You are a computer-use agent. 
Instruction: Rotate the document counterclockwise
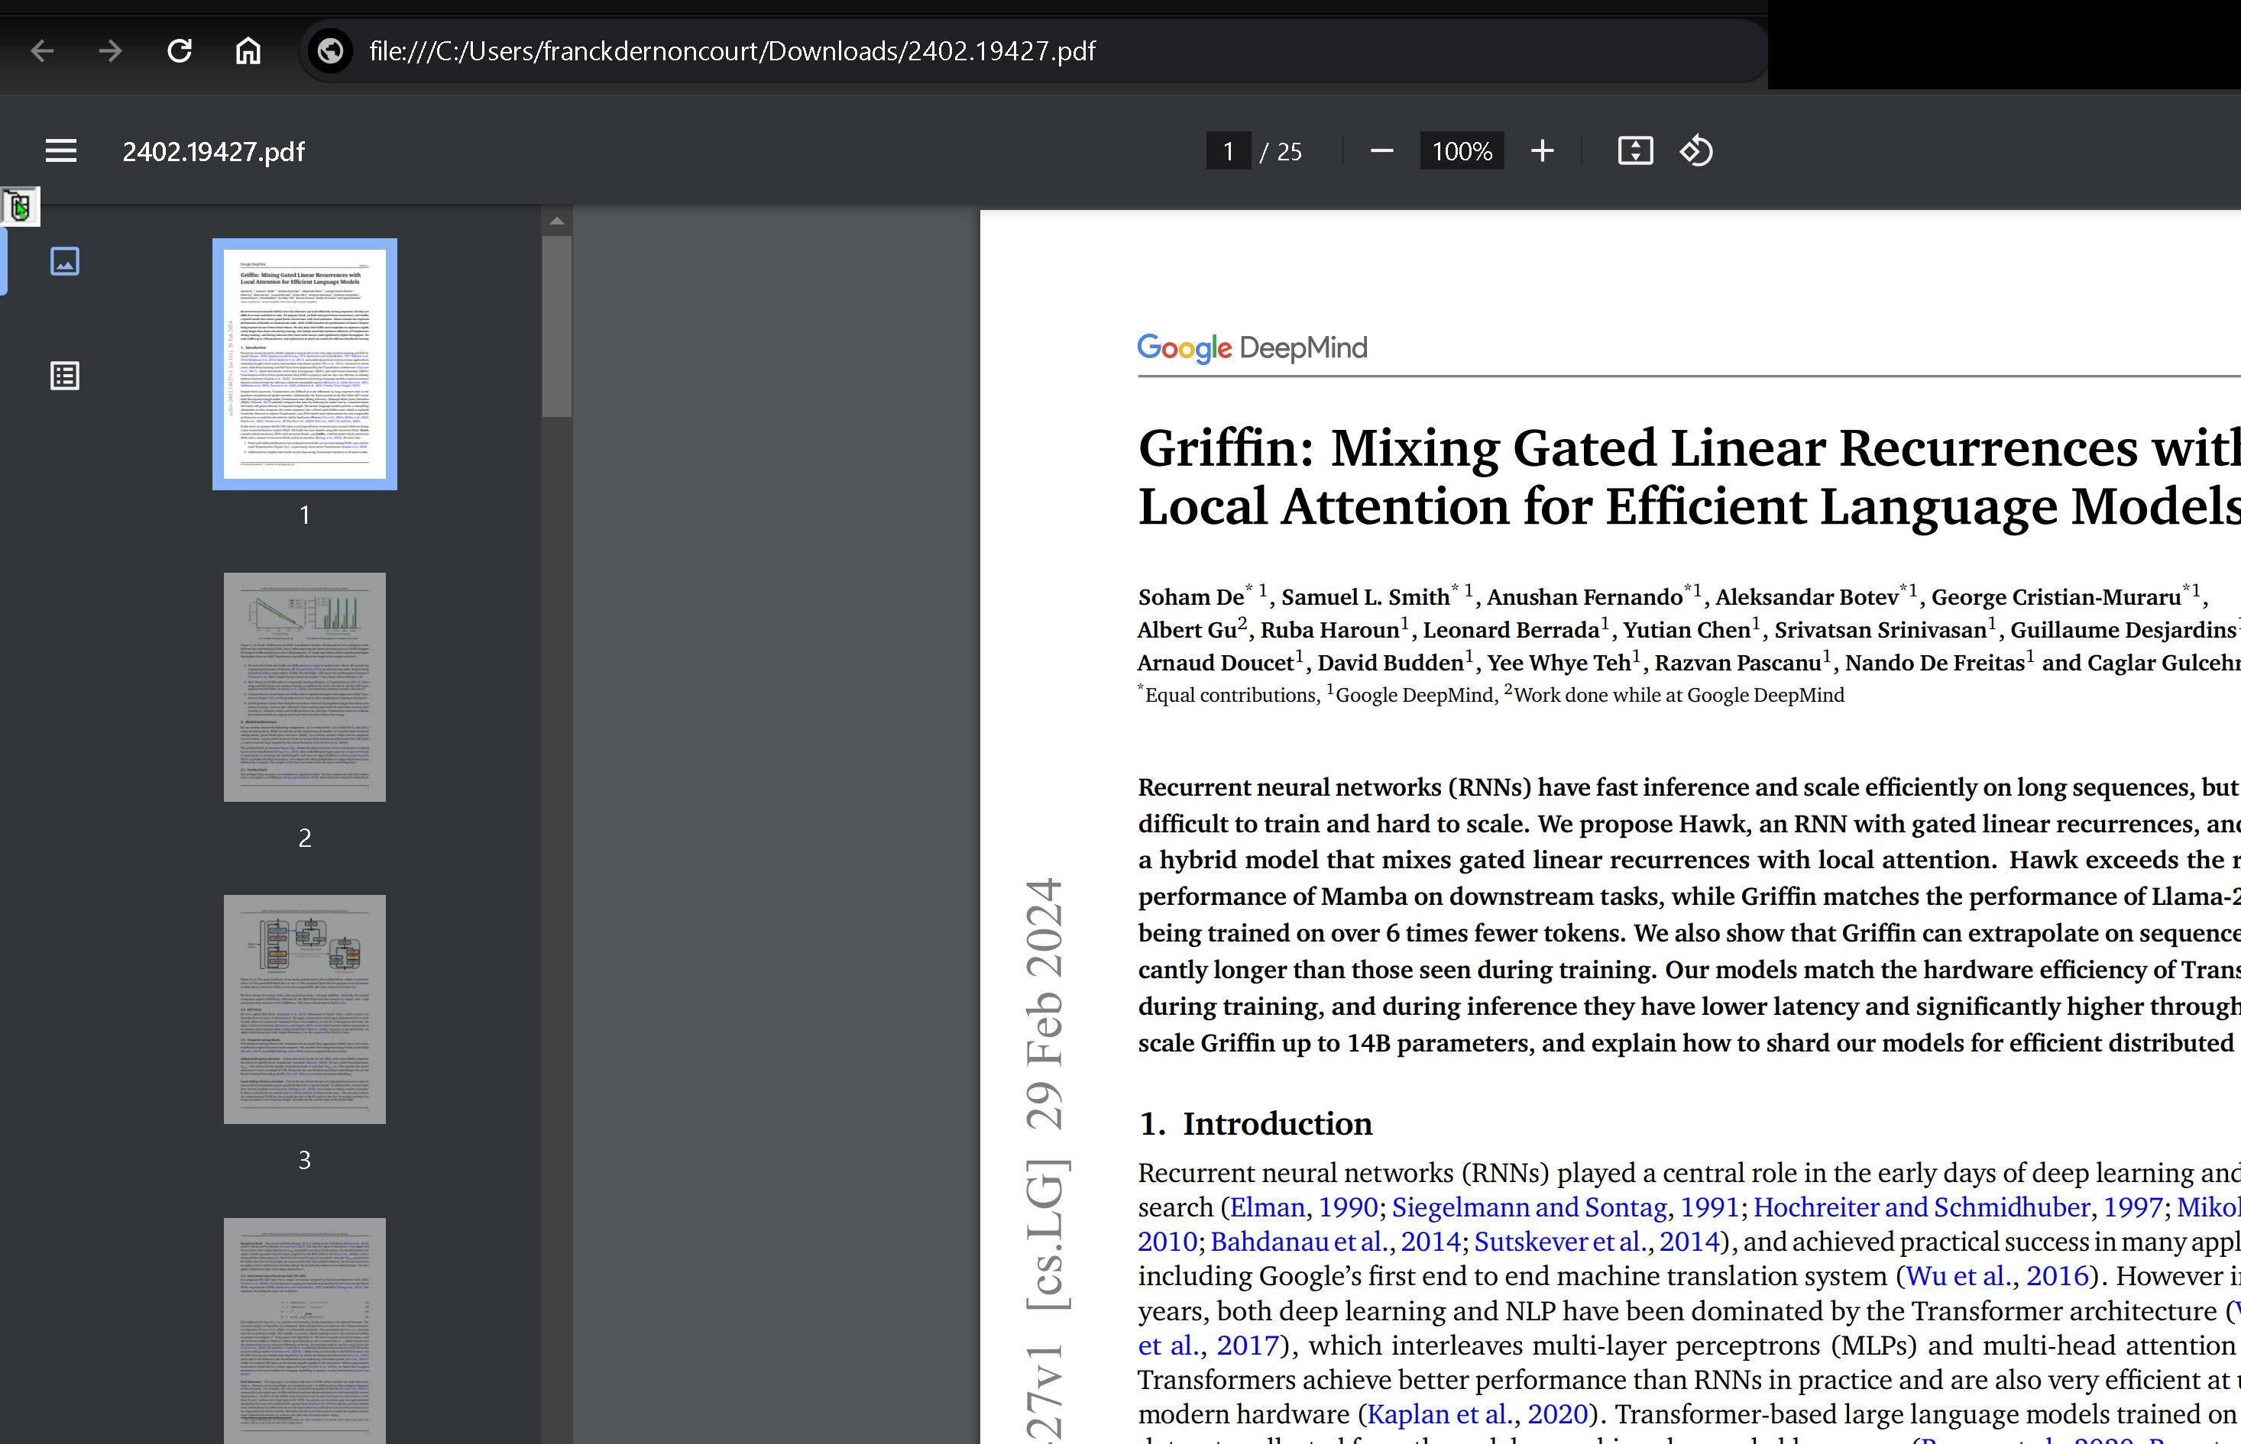pyautogui.click(x=1696, y=151)
